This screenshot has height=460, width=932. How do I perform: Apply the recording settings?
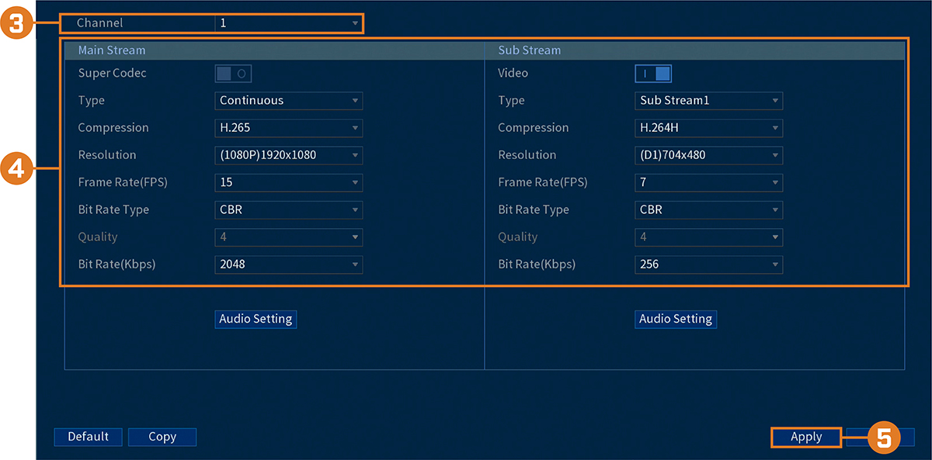[x=806, y=437]
